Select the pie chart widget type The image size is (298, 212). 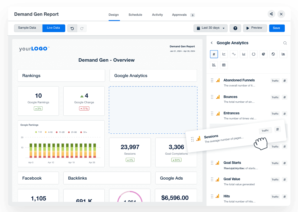point(263,54)
